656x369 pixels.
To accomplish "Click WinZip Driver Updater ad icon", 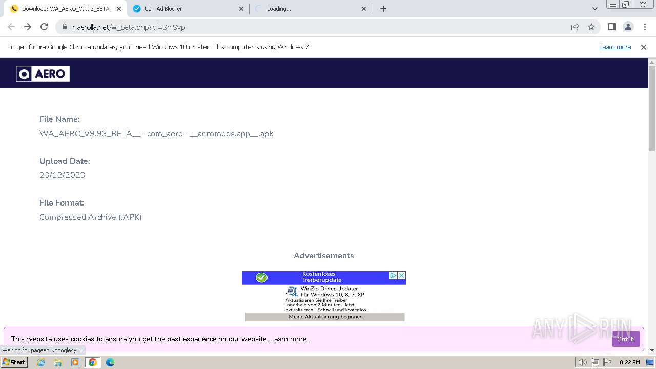I will (292, 292).
